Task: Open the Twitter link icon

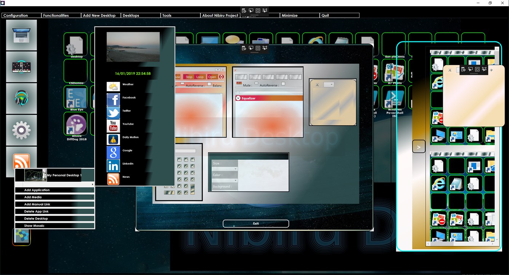Action: coord(113,112)
